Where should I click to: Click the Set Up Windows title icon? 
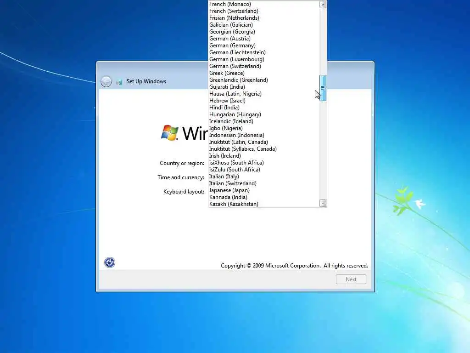click(119, 82)
